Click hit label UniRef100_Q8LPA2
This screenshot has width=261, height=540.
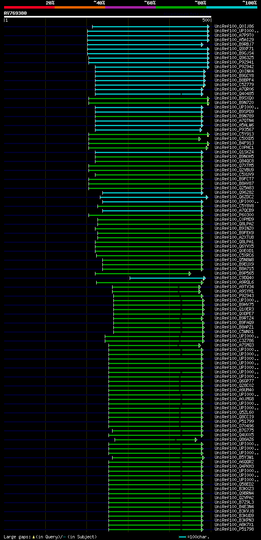[x=234, y=224]
